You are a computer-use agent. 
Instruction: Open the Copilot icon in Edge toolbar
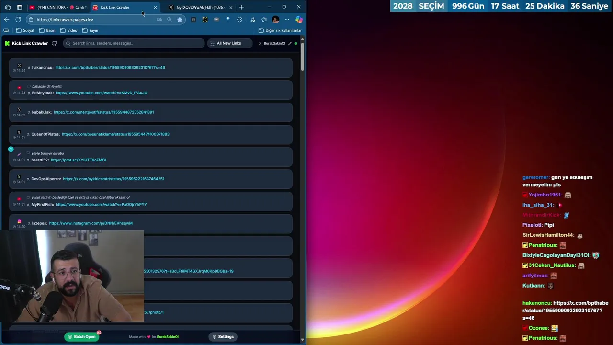tap(299, 20)
